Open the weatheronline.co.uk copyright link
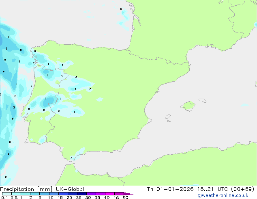Image resolution: width=257 pixels, height=199 pixels. pyautogui.click(x=223, y=195)
